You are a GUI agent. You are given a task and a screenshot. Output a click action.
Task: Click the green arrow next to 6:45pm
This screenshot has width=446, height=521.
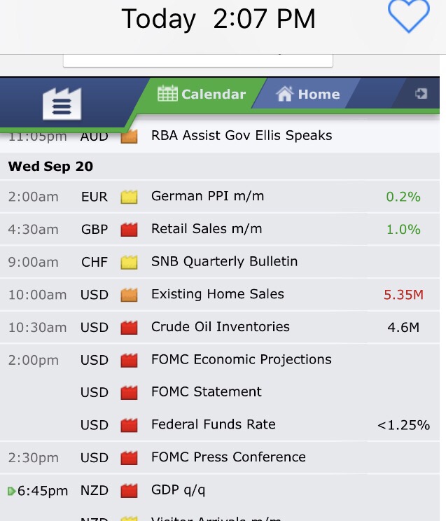click(x=11, y=491)
